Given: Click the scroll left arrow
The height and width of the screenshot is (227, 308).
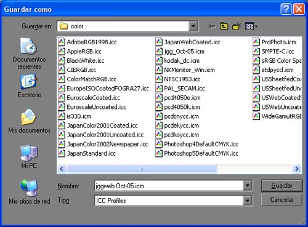Looking at the screenshot, I should pyautogui.click(x=62, y=169).
